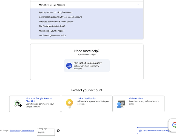This screenshot has width=176, height=137.
Task: Click the More about Google Accounts header
Action: (x=87, y=5)
